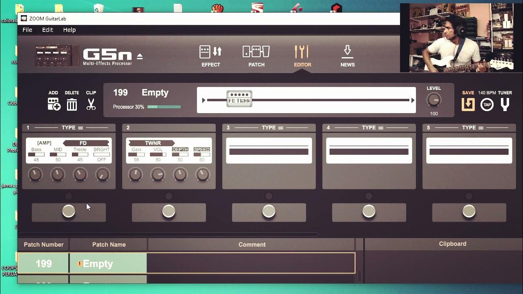Viewport: 523px width, 294px height.
Task: Click the empty effect display in slot 4
Action: point(369,151)
